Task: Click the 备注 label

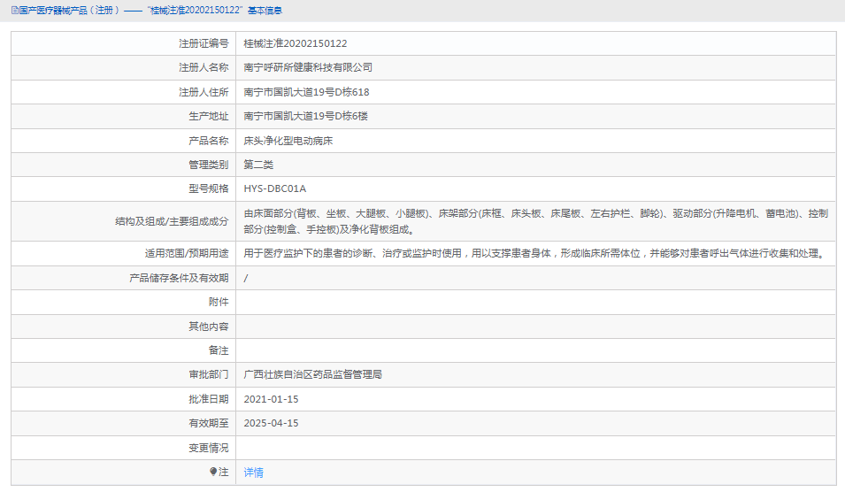Action: coord(219,350)
